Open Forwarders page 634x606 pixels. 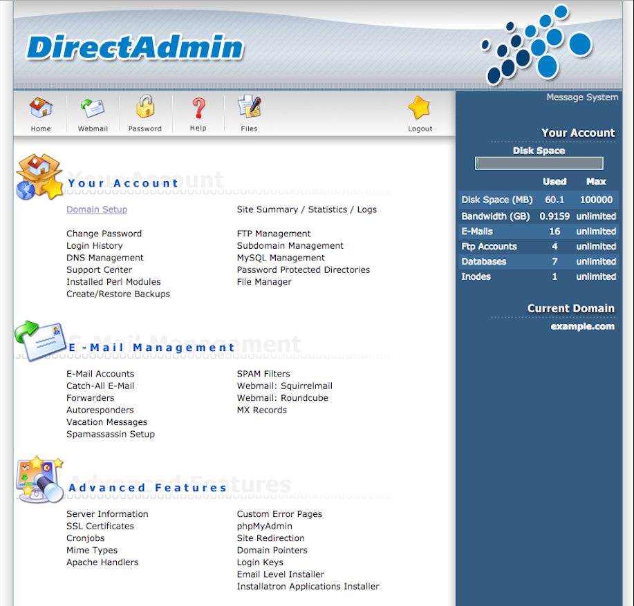click(x=90, y=398)
